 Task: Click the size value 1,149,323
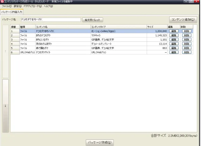tap(161, 35)
